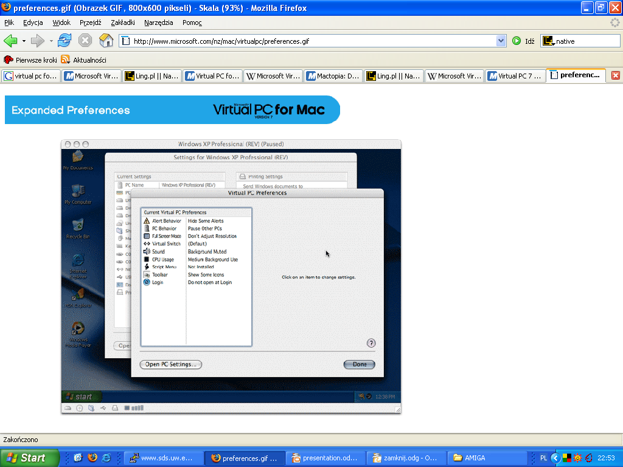Open the Narzędzia menu
Viewport: 623px width, 467px height.
pos(159,22)
